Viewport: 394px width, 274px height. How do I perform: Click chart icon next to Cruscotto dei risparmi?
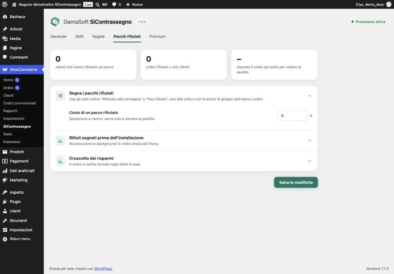60,161
